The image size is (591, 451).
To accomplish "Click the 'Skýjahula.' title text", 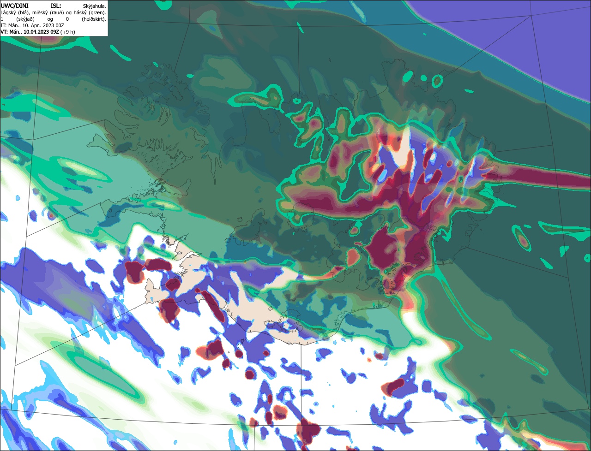I will click(94, 6).
